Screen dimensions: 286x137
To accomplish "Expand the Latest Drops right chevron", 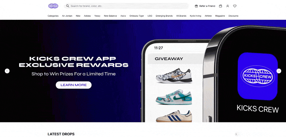I will 236,134.
